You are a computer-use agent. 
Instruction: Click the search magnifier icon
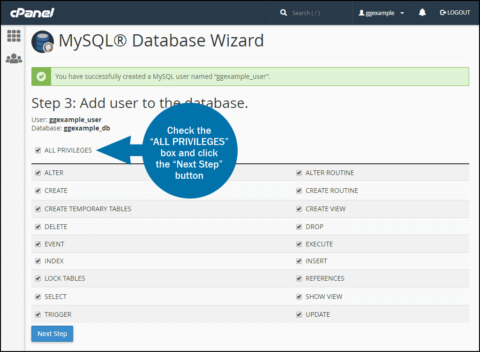pyautogui.click(x=284, y=13)
